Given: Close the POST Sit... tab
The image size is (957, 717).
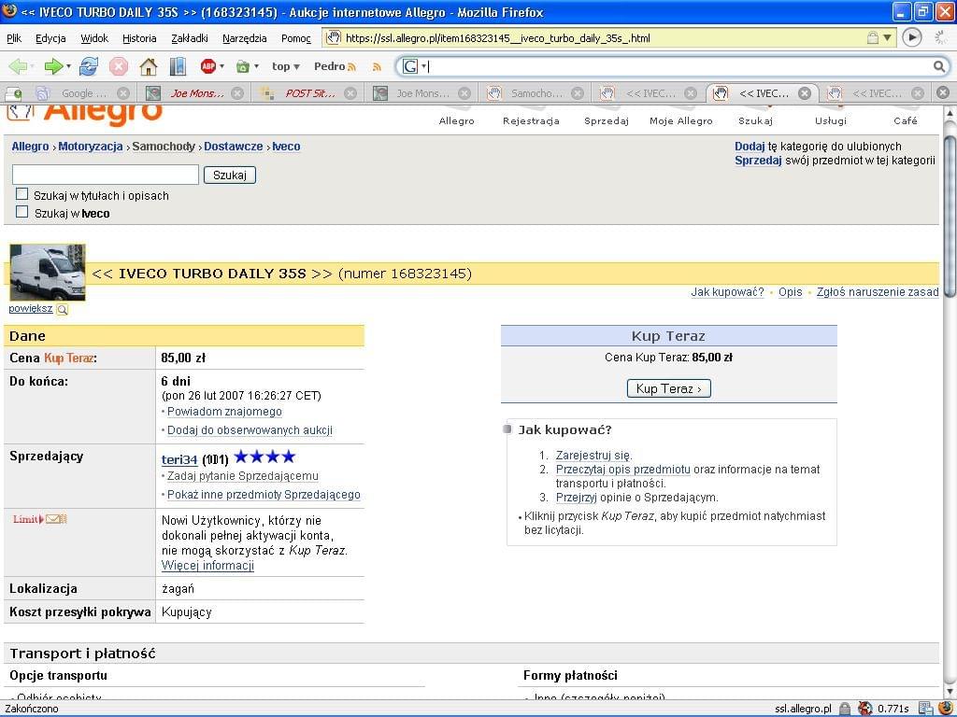Looking at the screenshot, I should tap(350, 93).
